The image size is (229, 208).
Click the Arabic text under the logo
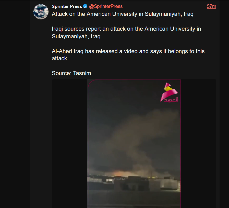coord(171,100)
